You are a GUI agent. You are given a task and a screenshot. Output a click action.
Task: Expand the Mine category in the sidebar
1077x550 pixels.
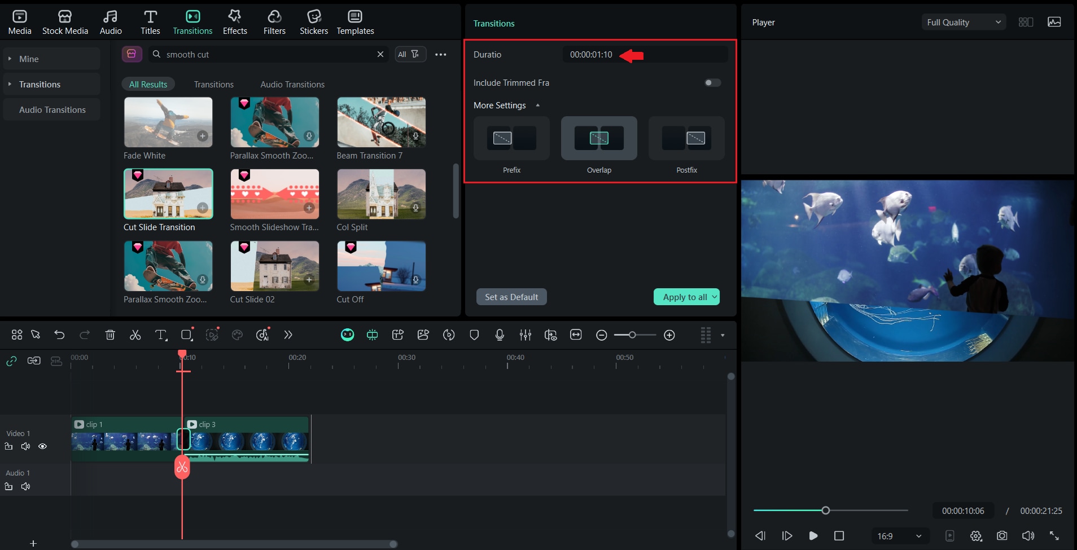click(29, 59)
